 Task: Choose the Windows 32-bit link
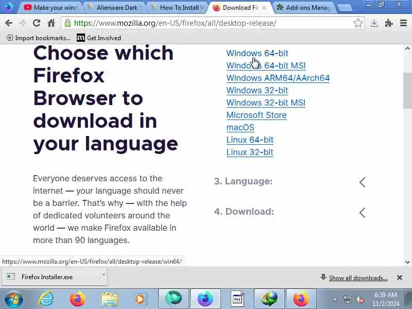click(257, 91)
